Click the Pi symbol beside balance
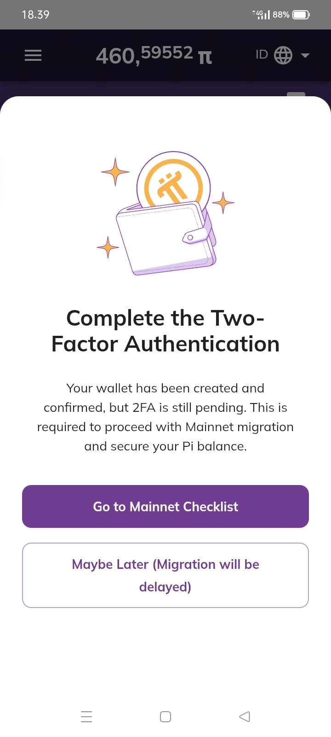331x737 pixels. 205,58
